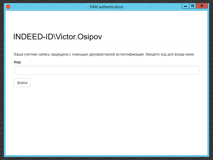The image size is (213, 160).
Task: Click the window's blue bottom border
Action: tap(106, 156)
